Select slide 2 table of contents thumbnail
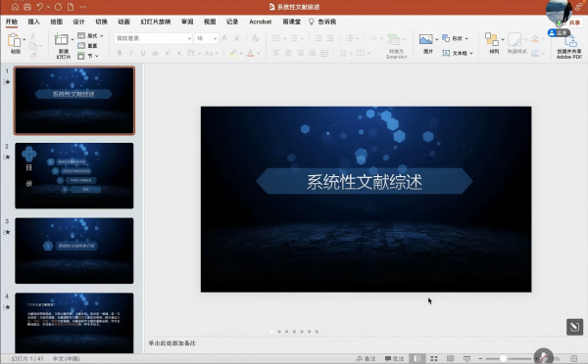The image size is (588, 364). [74, 175]
